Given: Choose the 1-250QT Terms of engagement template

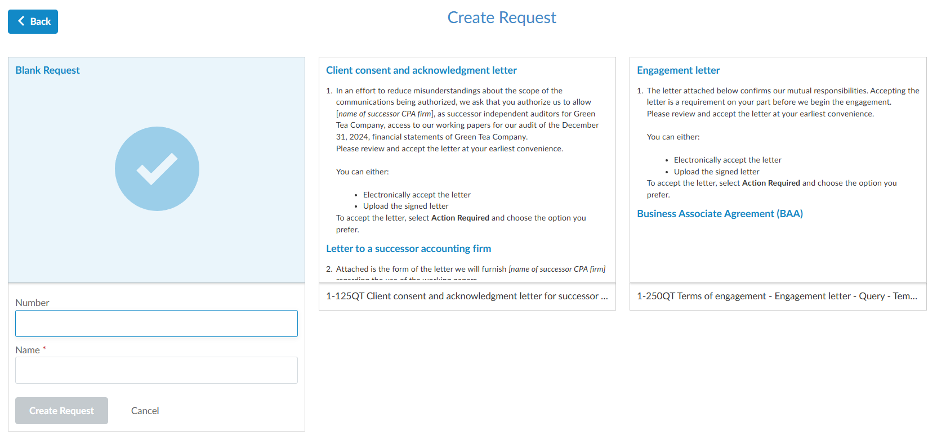Looking at the screenshot, I should pyautogui.click(x=778, y=296).
